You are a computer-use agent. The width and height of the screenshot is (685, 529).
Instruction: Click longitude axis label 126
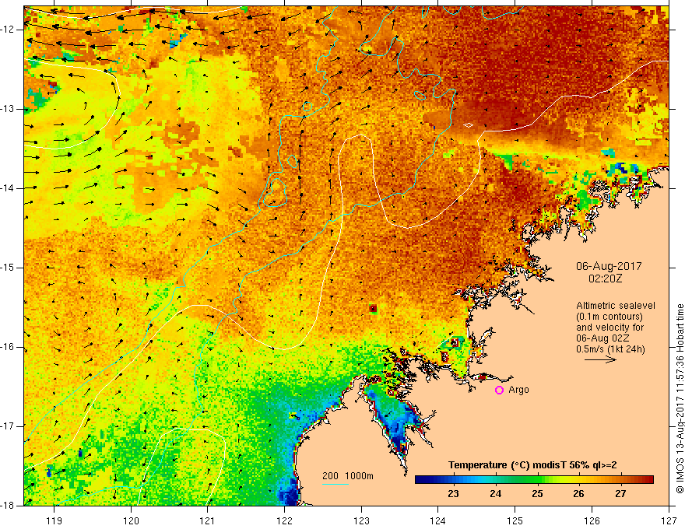click(592, 520)
